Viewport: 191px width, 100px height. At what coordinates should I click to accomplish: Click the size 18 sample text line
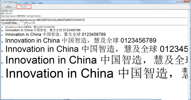tap(43, 30)
